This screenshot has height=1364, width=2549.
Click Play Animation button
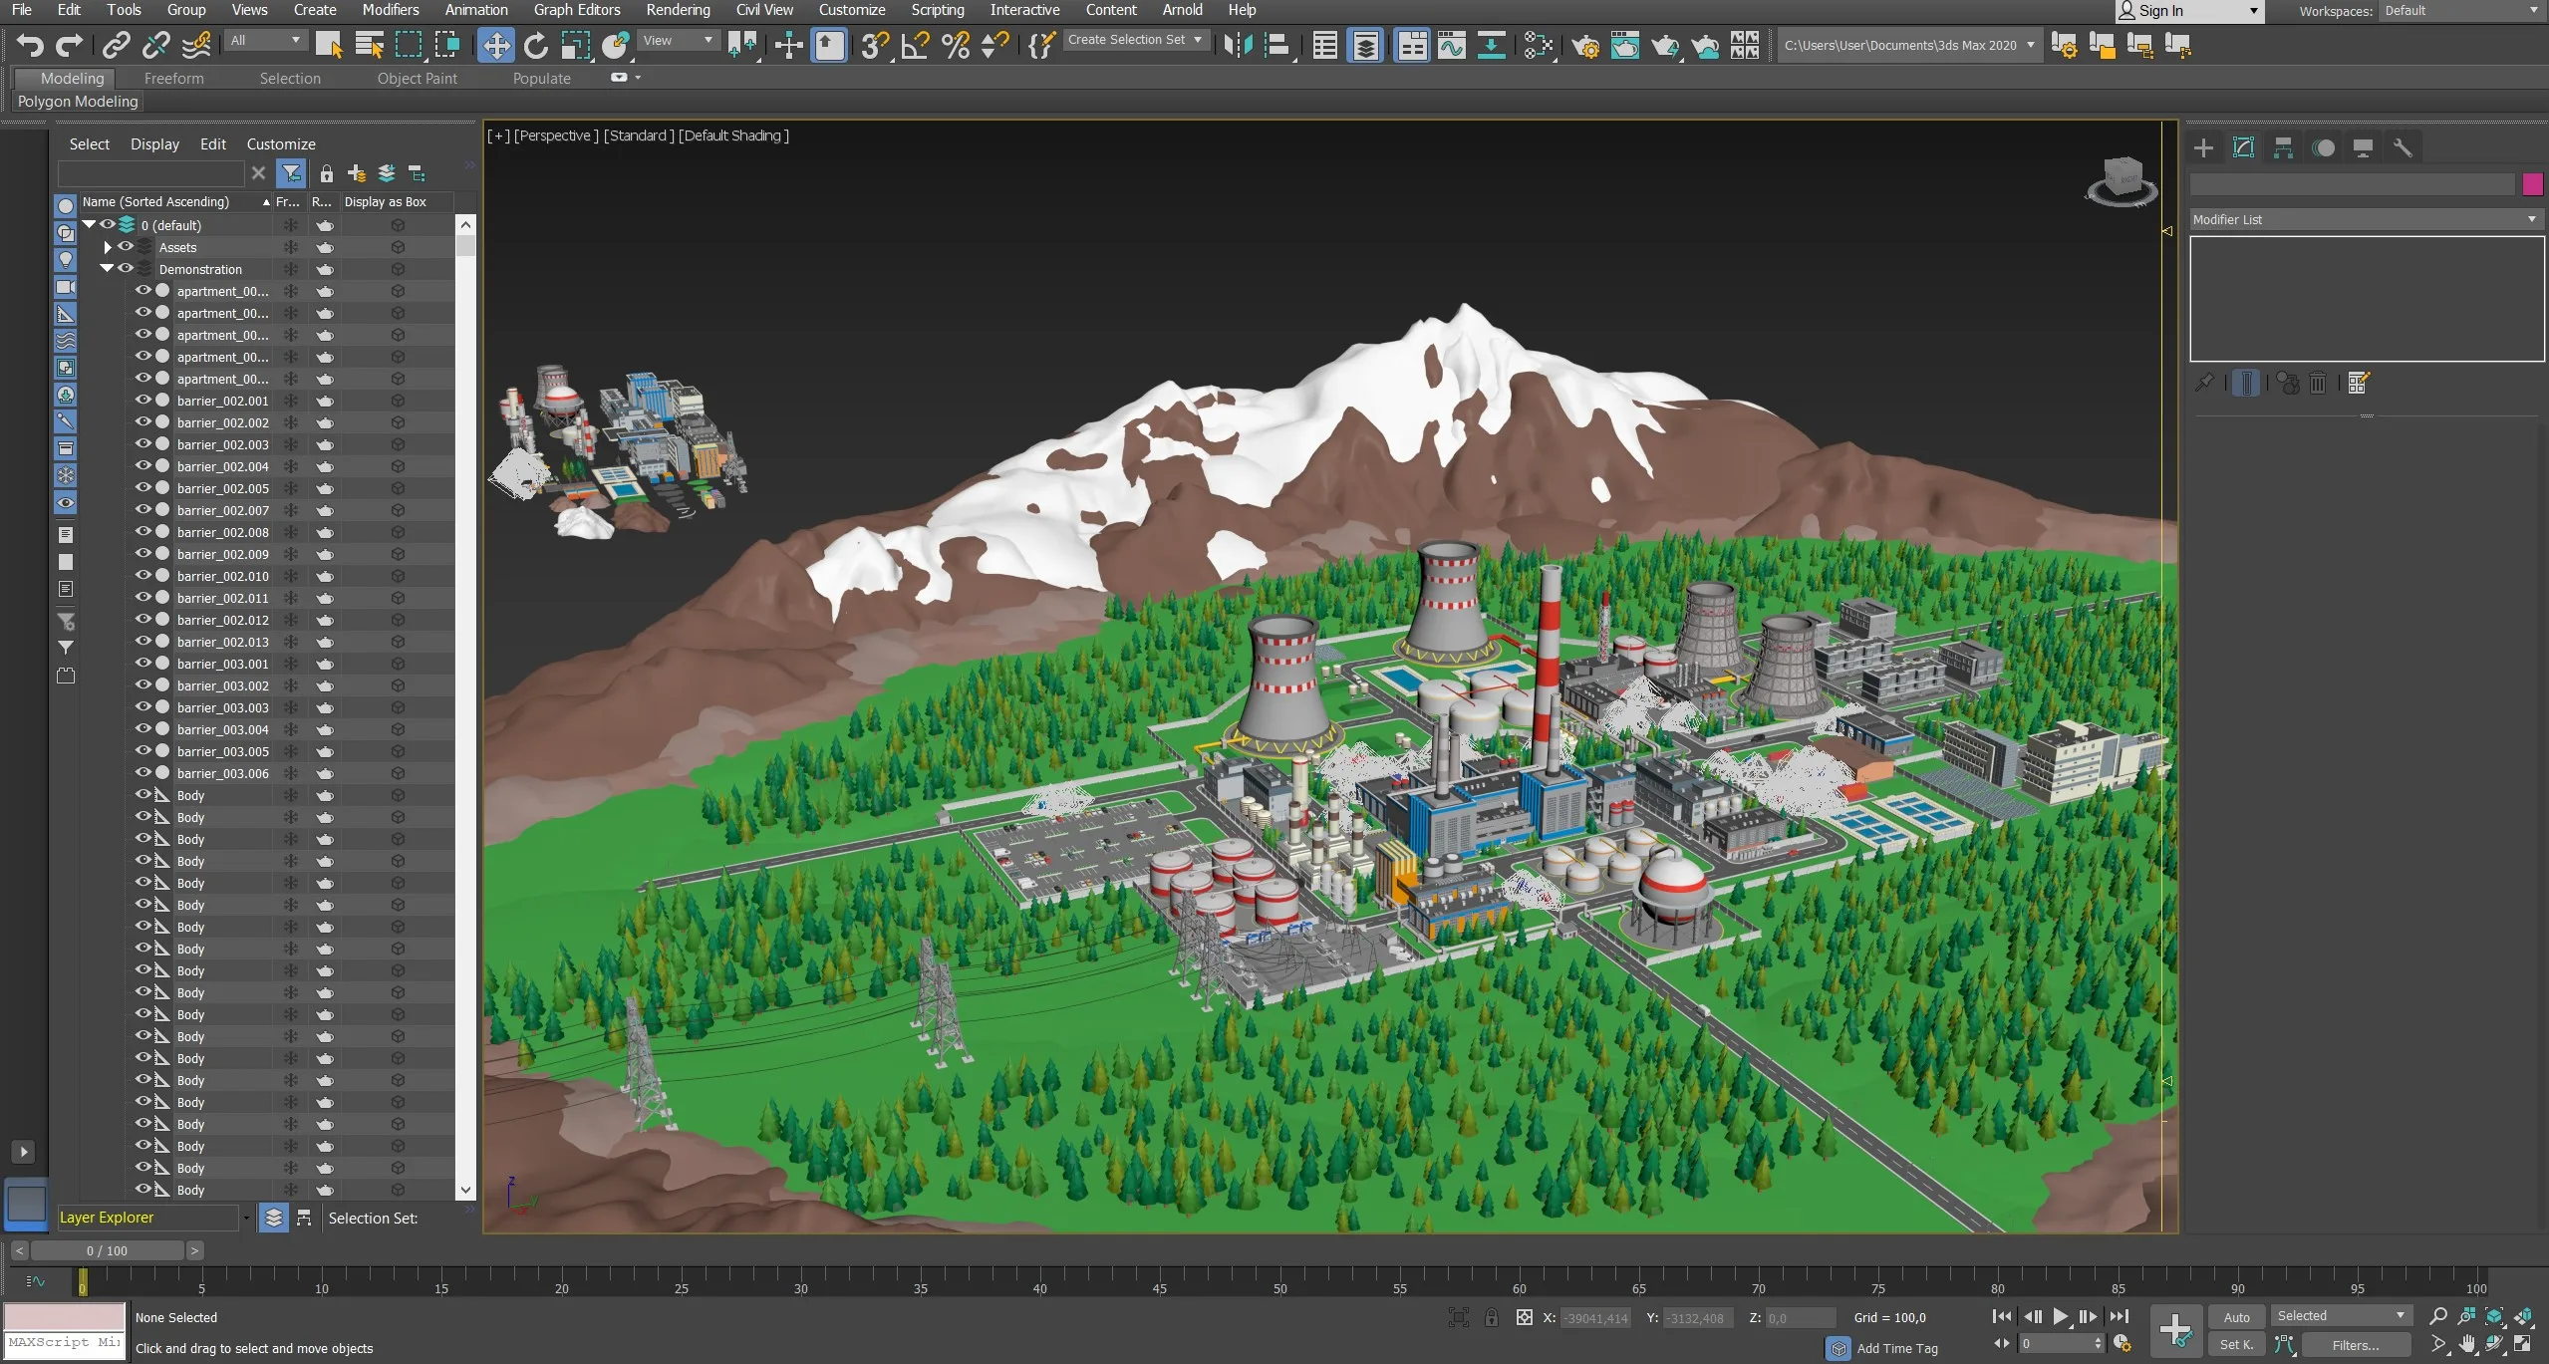[x=2060, y=1316]
